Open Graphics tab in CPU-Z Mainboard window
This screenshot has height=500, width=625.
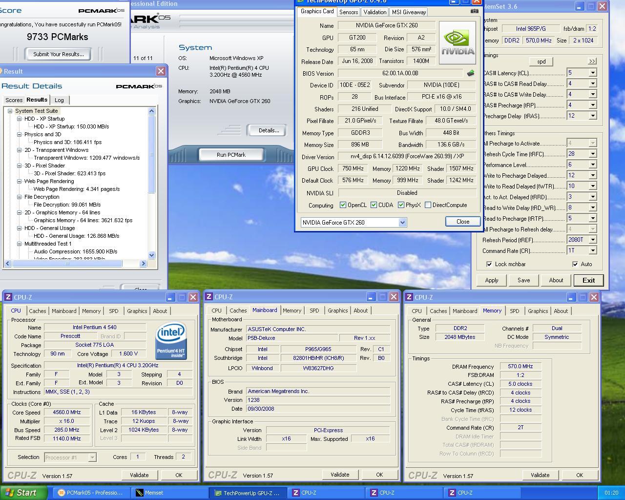(x=337, y=311)
